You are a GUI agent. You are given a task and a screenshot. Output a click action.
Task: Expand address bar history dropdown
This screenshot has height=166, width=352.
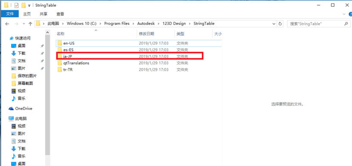(274, 24)
